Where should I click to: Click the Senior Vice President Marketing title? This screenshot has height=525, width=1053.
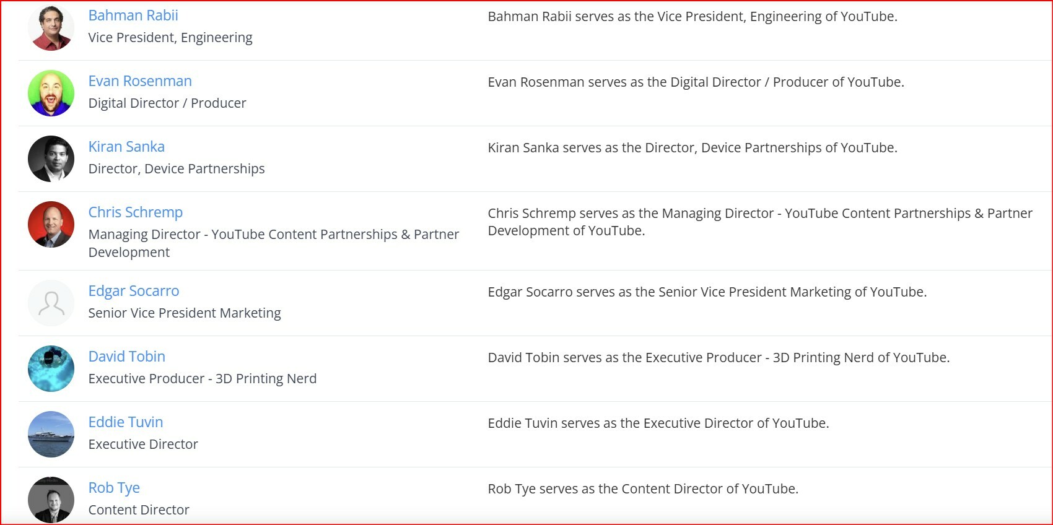tap(185, 313)
